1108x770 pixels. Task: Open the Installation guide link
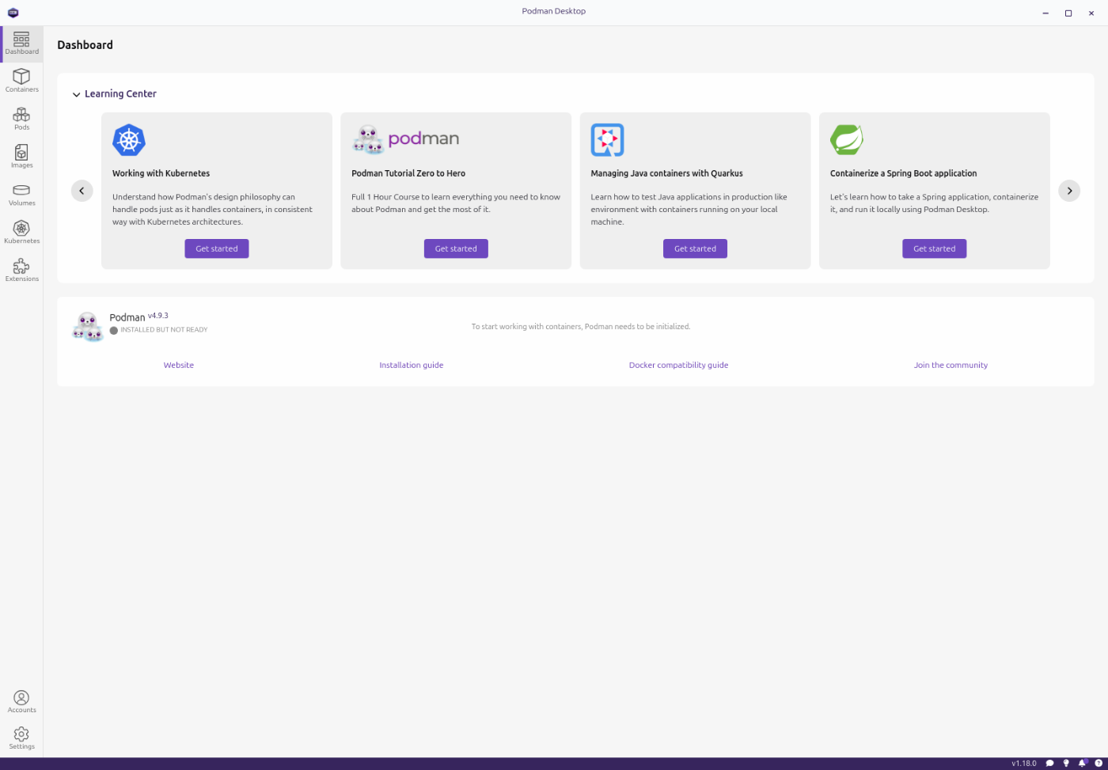pyautogui.click(x=412, y=365)
